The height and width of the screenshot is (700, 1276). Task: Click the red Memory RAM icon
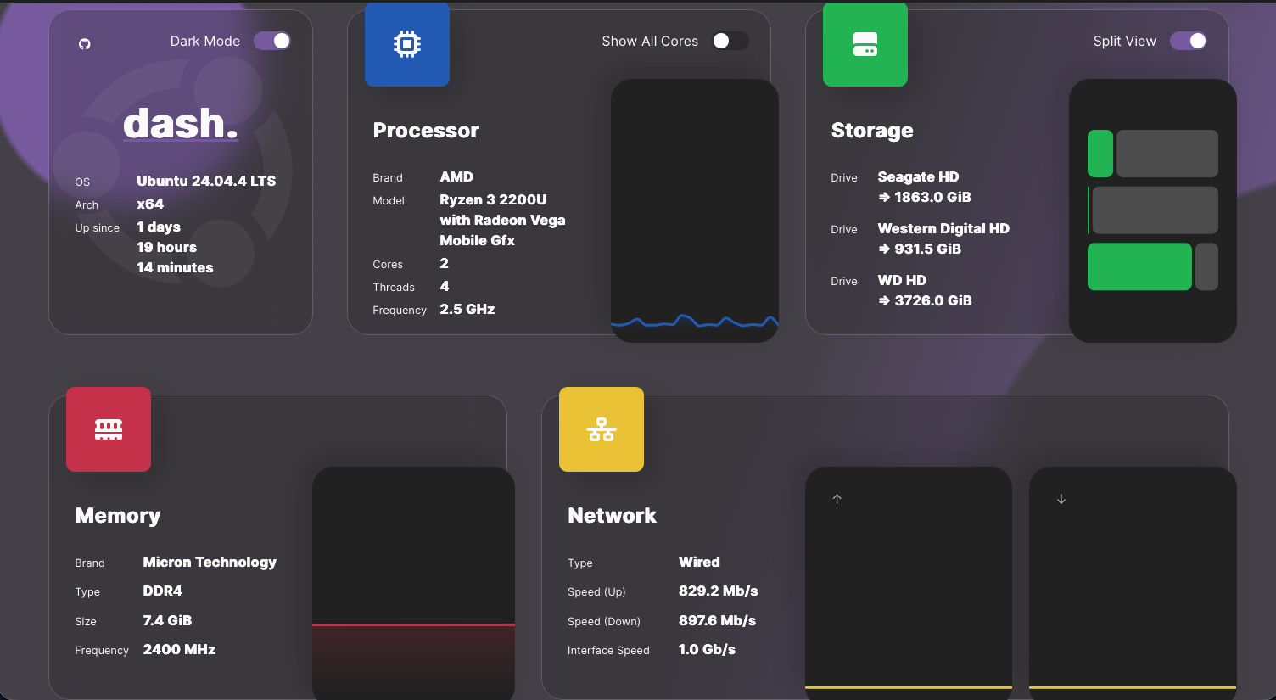pos(109,429)
